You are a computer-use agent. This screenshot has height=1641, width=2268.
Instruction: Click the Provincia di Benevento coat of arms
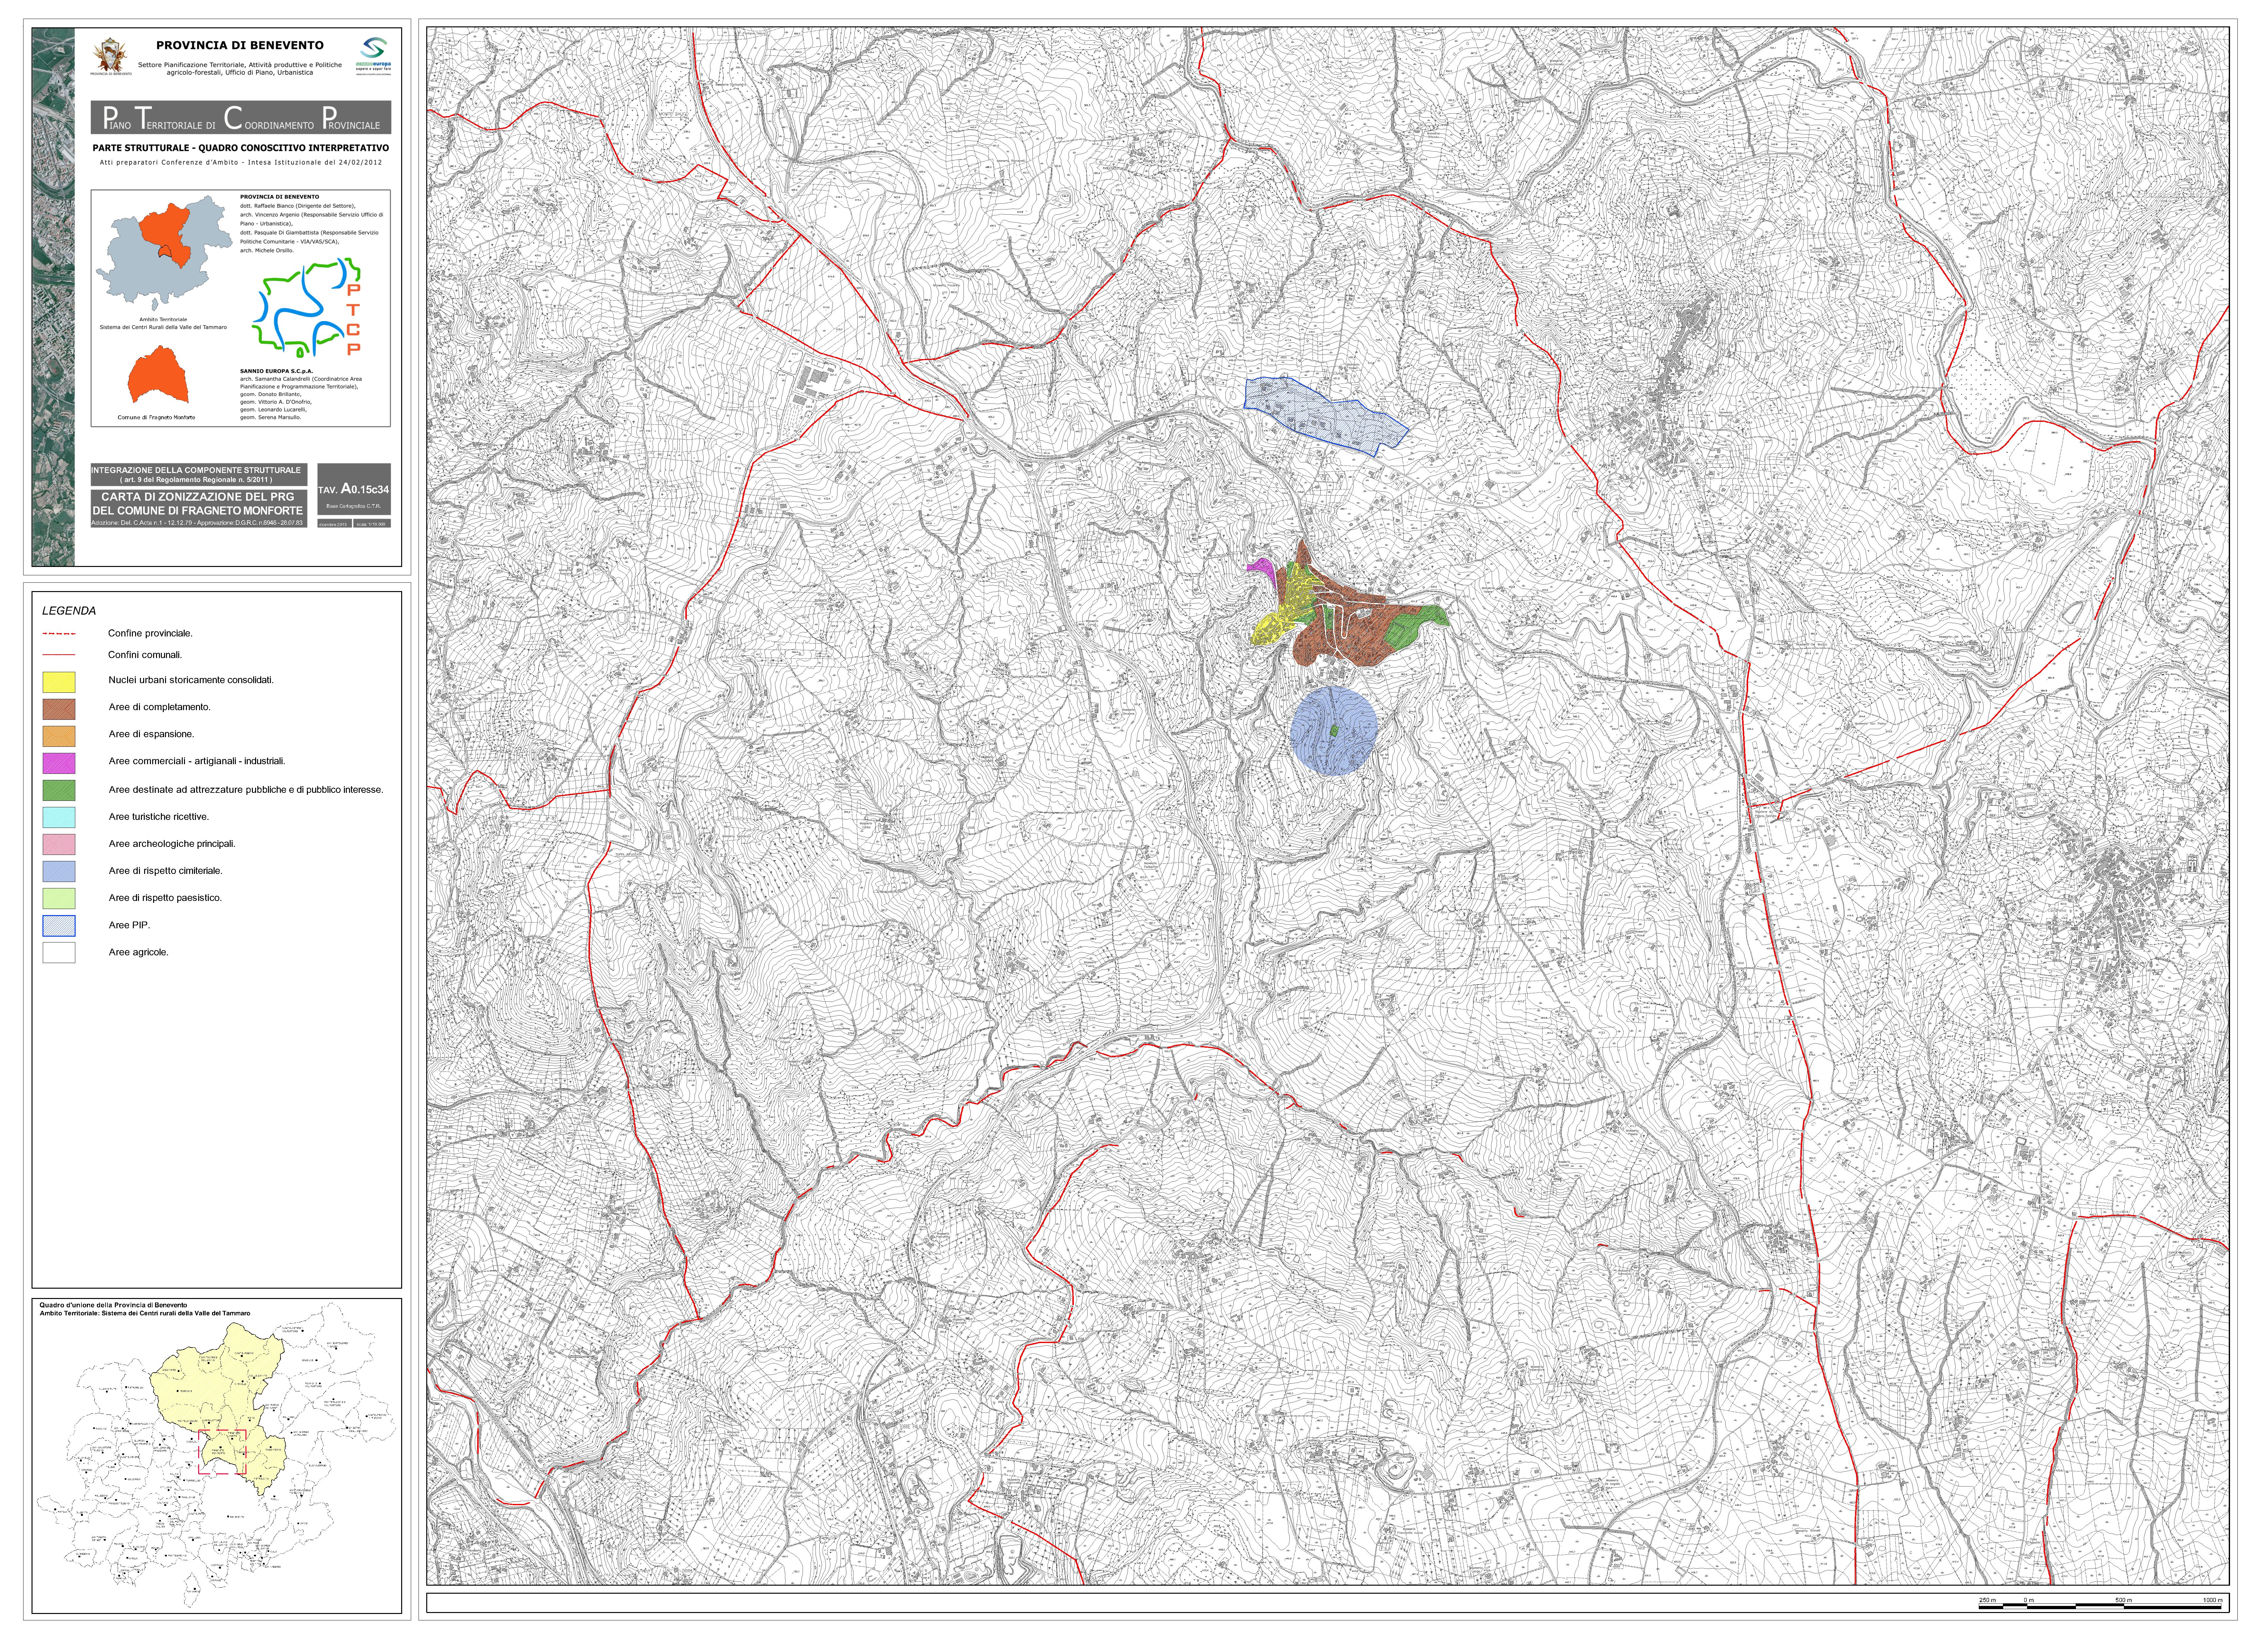coord(110,55)
